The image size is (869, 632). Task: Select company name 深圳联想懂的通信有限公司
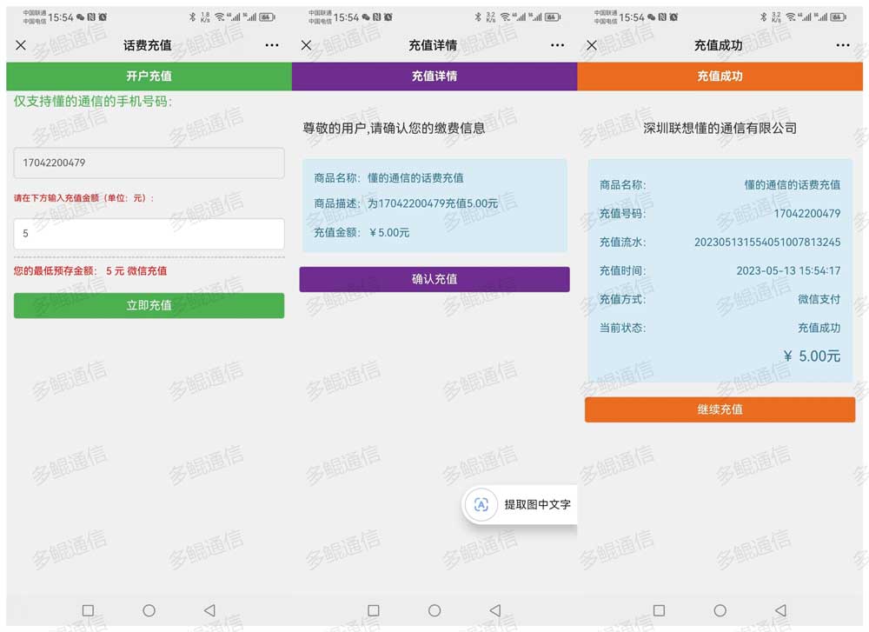point(720,129)
